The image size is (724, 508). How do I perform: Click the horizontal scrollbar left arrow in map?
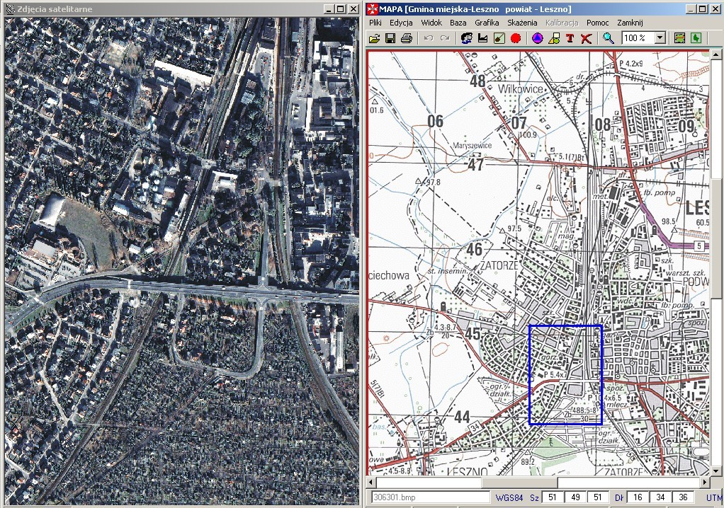click(372, 483)
